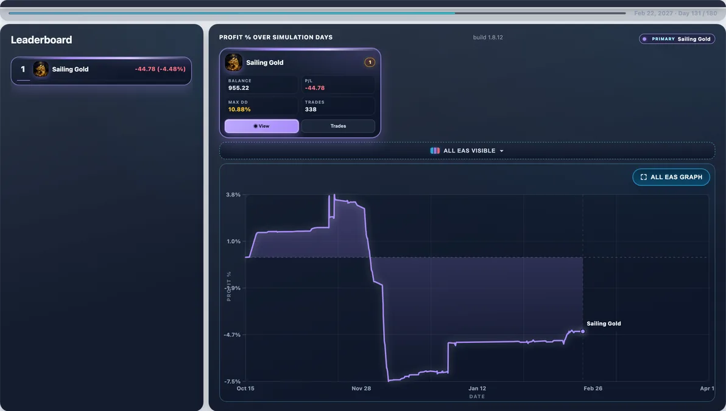The image size is (726, 411).
Task: Click the Sailing Gold avatar in leaderboard
Action: click(41, 69)
